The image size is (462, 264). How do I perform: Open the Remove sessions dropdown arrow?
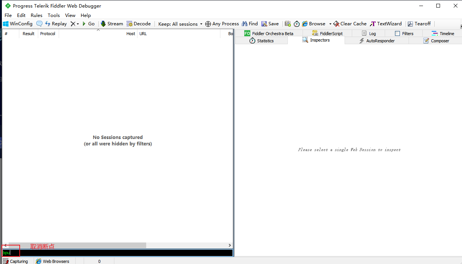(78, 24)
